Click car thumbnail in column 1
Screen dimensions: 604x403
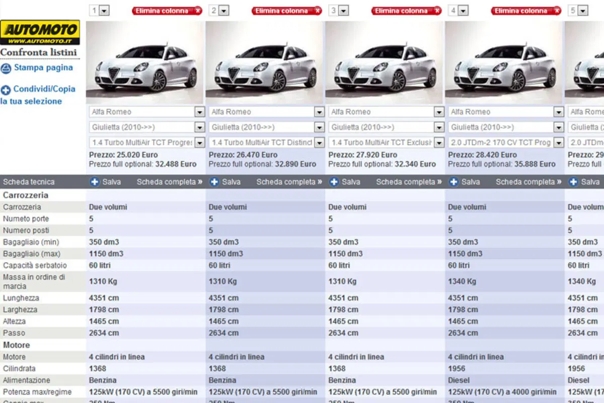tap(145, 63)
